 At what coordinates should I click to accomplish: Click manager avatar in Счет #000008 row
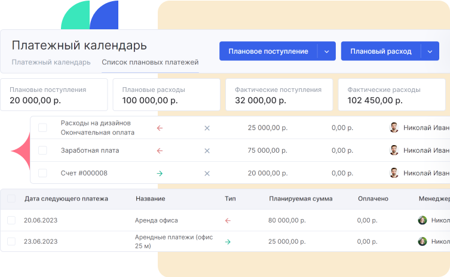coord(394,173)
